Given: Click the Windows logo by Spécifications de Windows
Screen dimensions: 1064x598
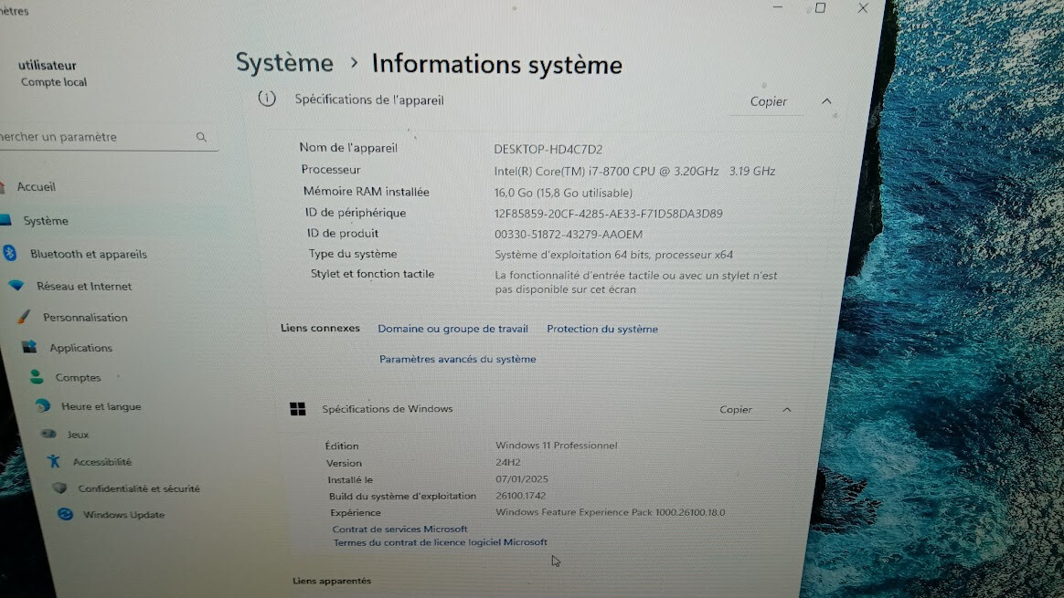Looking at the screenshot, I should [x=297, y=409].
